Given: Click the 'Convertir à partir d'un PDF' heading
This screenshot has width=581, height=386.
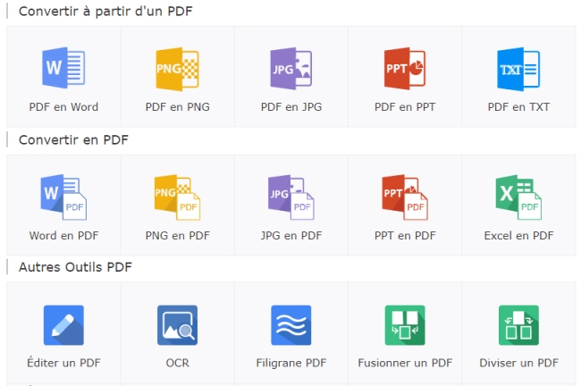Looking at the screenshot, I should [105, 11].
